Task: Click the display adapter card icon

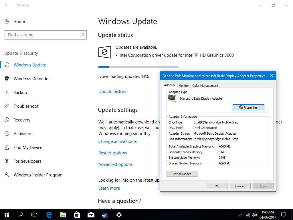Action: (172, 99)
